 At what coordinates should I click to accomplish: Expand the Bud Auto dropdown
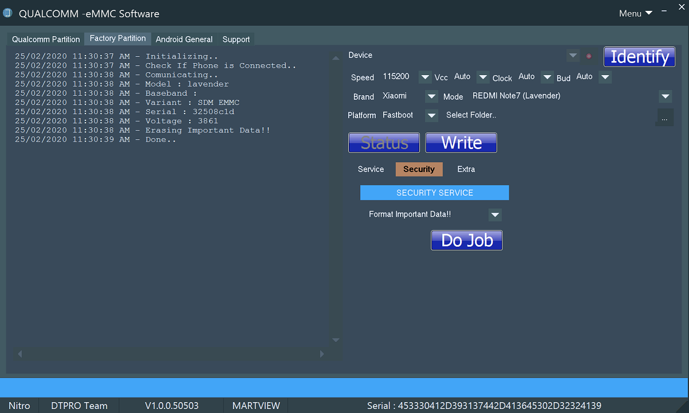coord(605,77)
